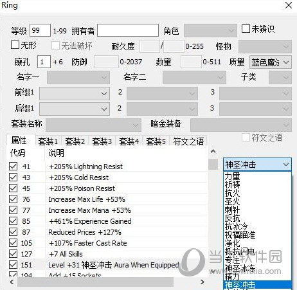Uncheck property code 41 Lightning Resist

(x=13, y=167)
